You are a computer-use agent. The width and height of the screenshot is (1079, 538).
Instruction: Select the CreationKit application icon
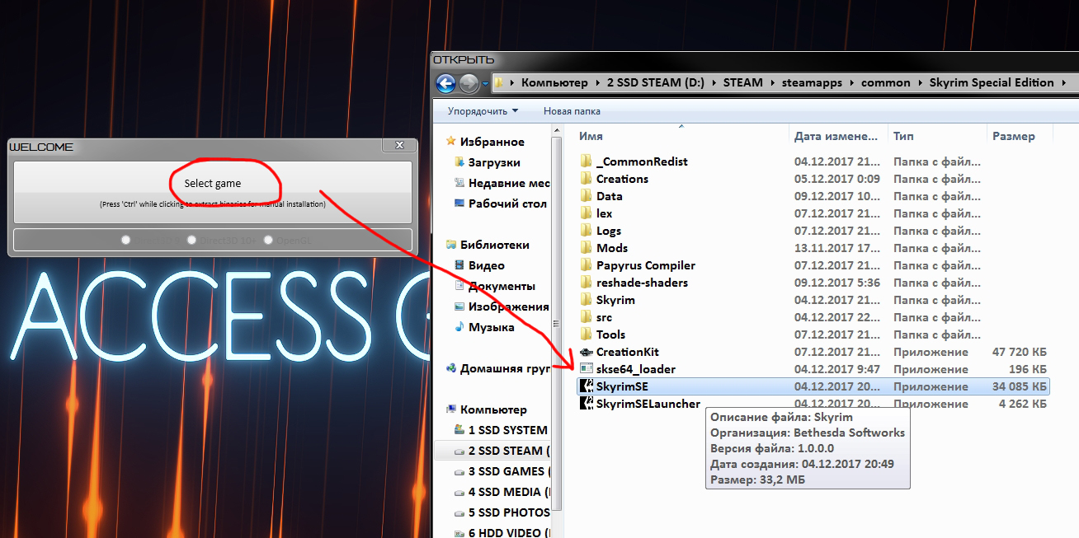click(x=587, y=352)
